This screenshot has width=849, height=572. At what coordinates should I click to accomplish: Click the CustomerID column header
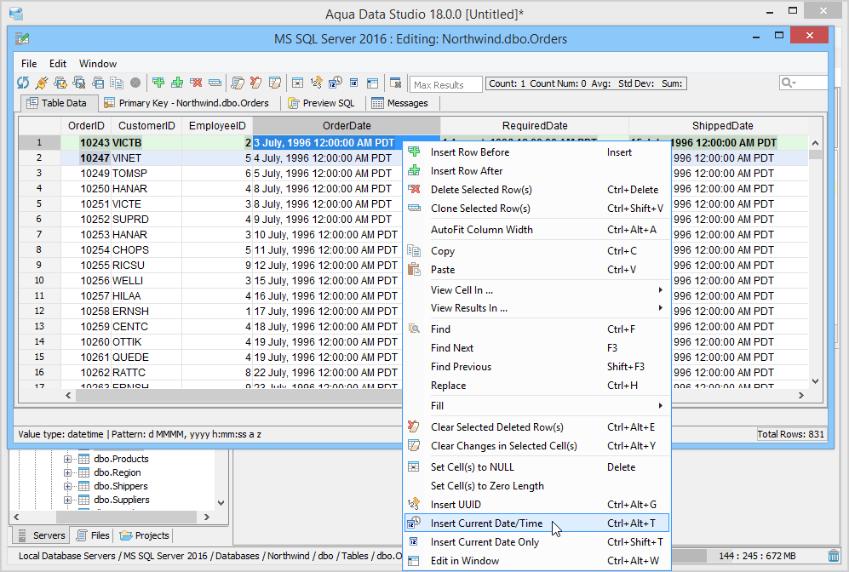point(146,125)
